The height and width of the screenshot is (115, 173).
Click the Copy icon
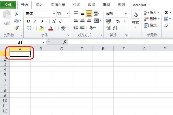[x=16, y=21]
